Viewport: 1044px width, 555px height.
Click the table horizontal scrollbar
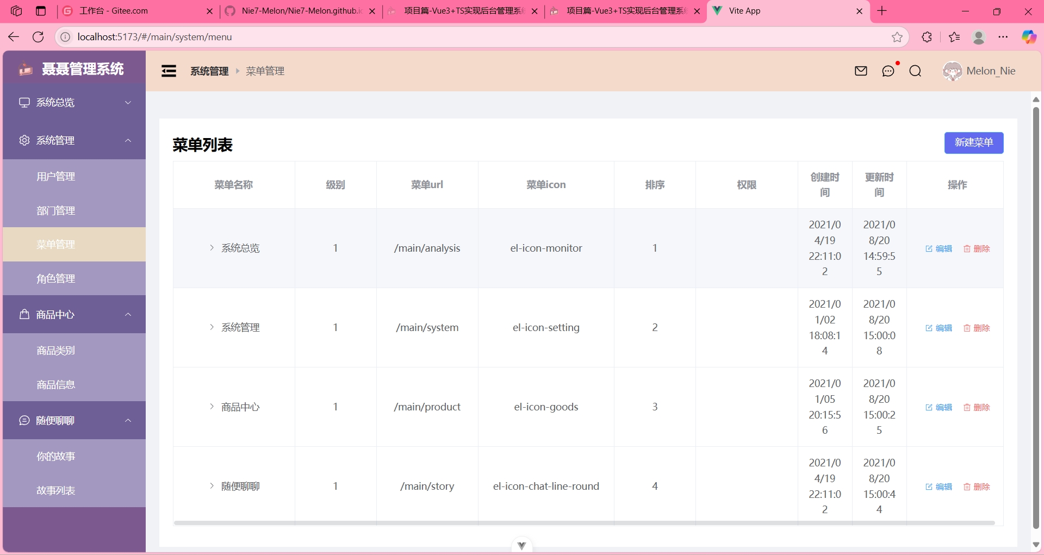(x=584, y=523)
